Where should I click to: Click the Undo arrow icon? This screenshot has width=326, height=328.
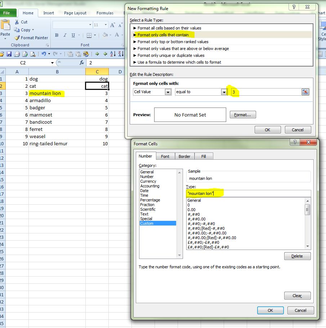pos(44,54)
